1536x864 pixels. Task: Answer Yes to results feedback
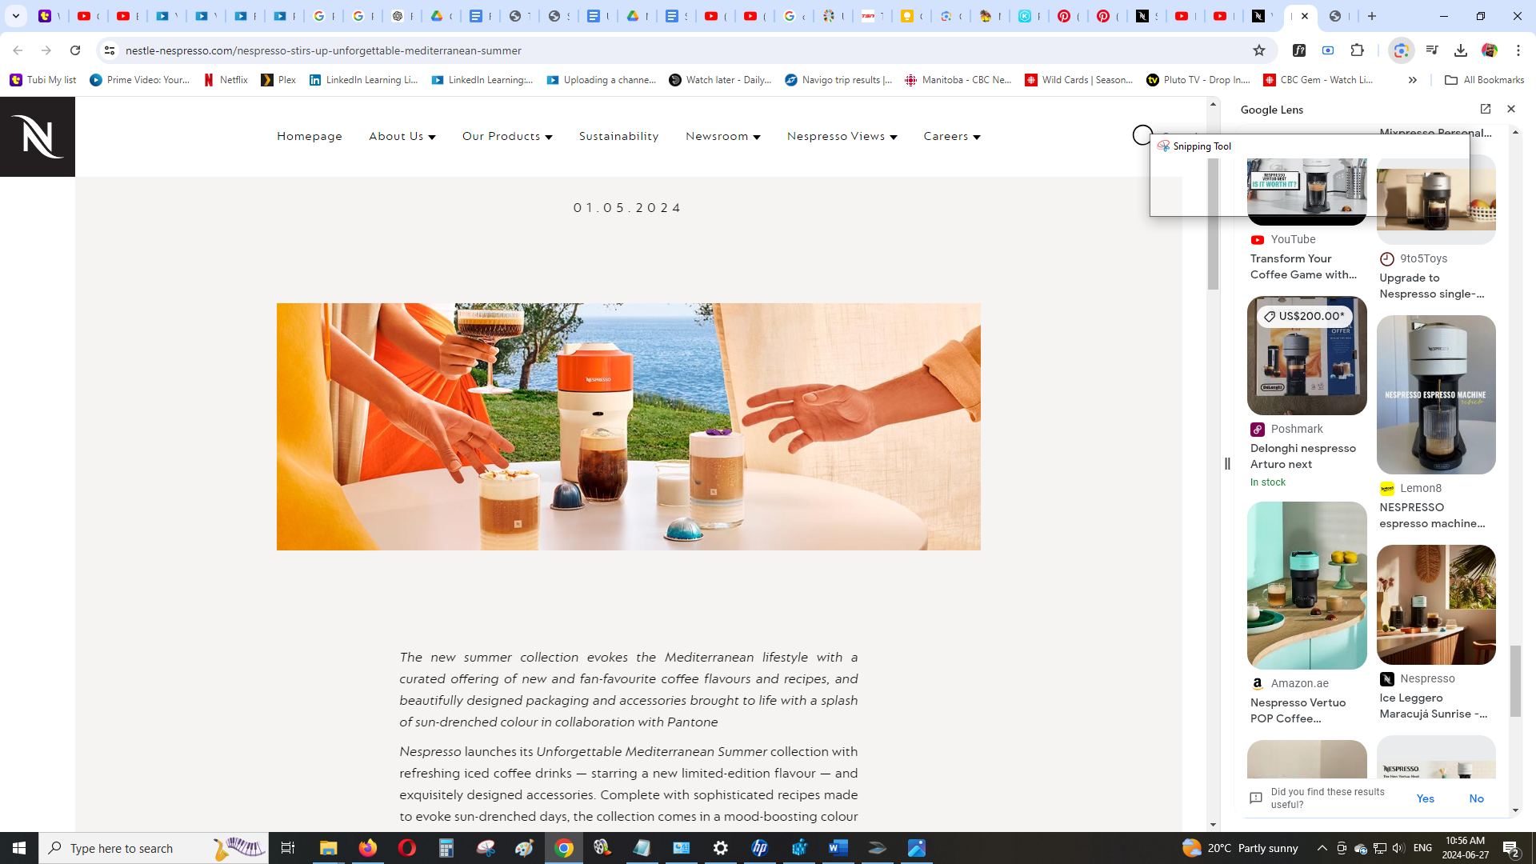(x=1425, y=798)
